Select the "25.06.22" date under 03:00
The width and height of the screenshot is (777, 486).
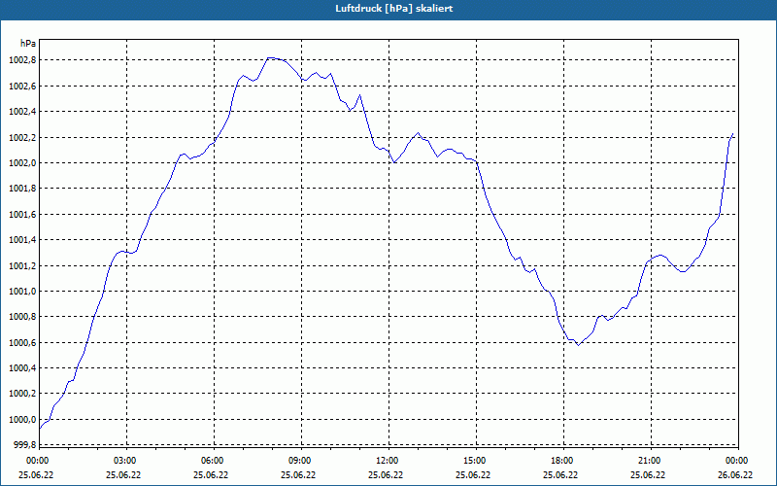point(123,475)
